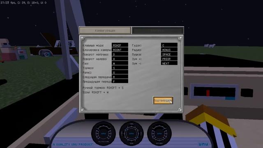Click the Тормоз label

point(88,68)
